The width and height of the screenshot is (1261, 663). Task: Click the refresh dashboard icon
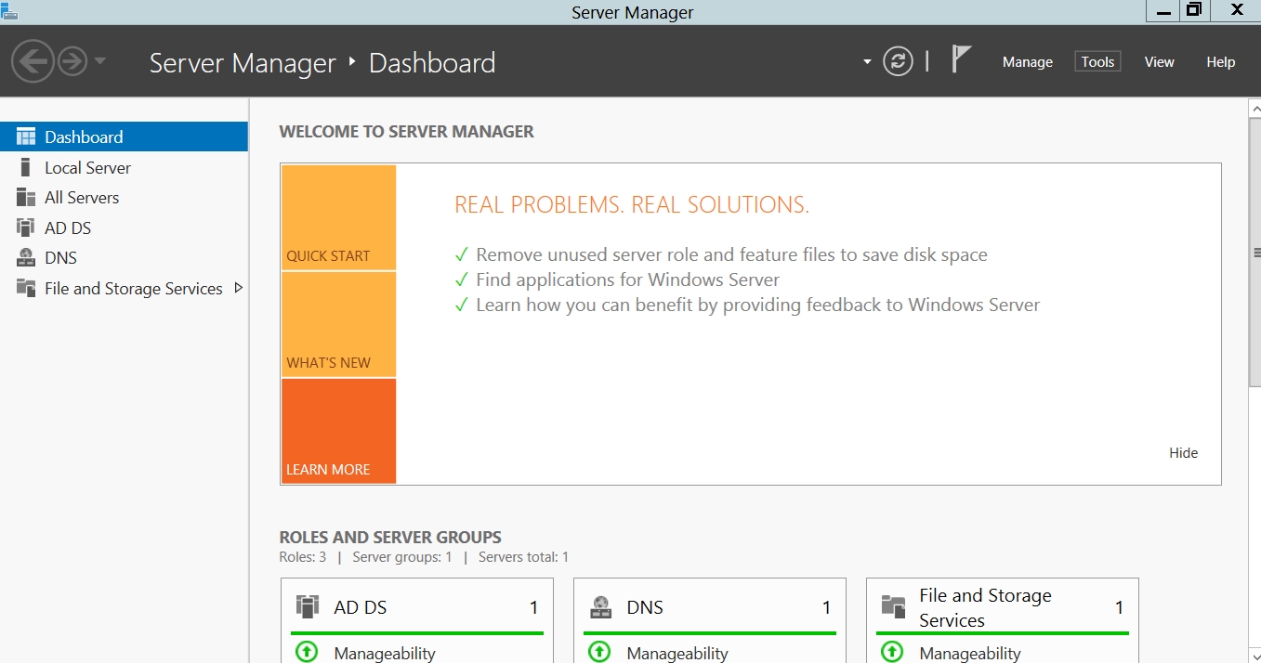(898, 62)
